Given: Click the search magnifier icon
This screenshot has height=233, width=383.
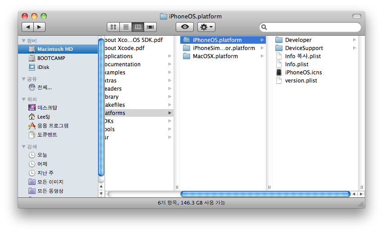Looking at the screenshot, I should (x=264, y=27).
